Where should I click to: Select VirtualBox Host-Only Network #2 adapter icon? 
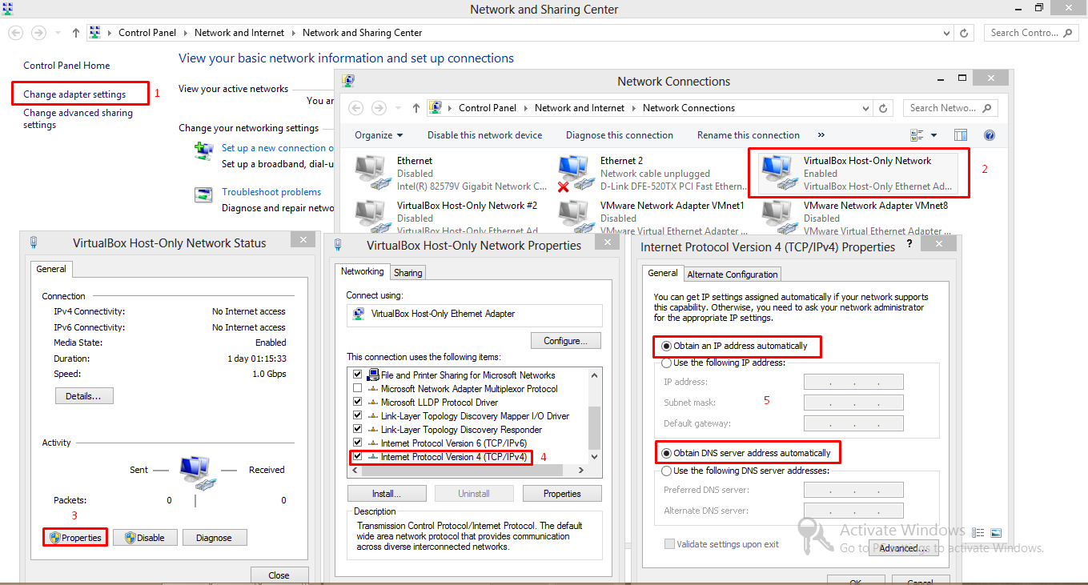371,217
